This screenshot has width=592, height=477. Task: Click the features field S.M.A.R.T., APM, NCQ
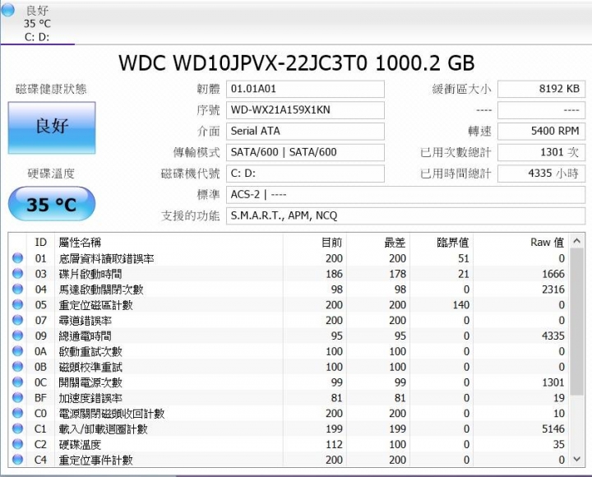405,215
